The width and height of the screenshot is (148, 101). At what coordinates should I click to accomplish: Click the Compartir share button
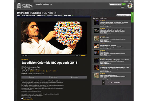point(53,77)
